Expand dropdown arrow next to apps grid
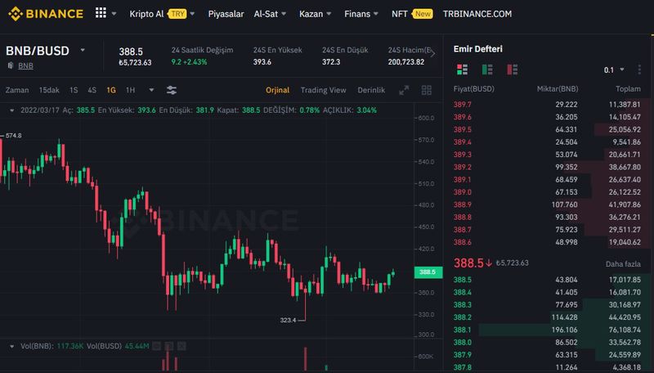The height and width of the screenshot is (373, 654). tap(114, 14)
